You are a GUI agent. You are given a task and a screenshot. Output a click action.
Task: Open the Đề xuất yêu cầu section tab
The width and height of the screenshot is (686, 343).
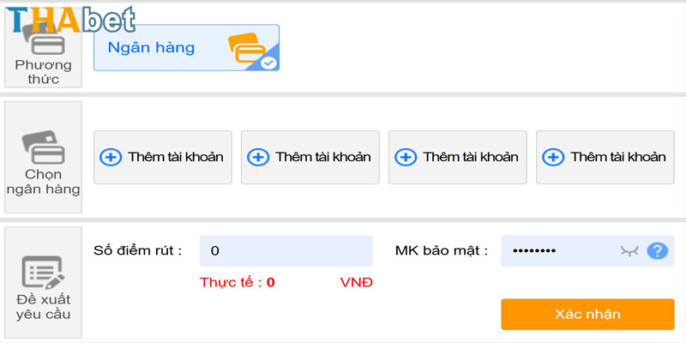44,282
